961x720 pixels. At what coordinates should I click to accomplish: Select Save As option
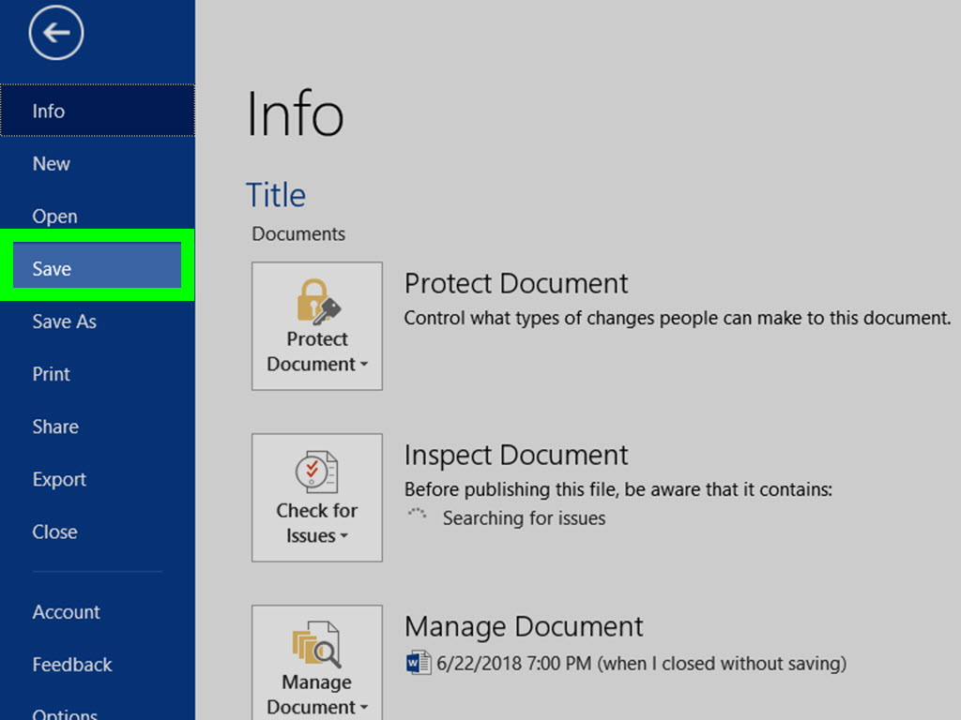coord(98,322)
